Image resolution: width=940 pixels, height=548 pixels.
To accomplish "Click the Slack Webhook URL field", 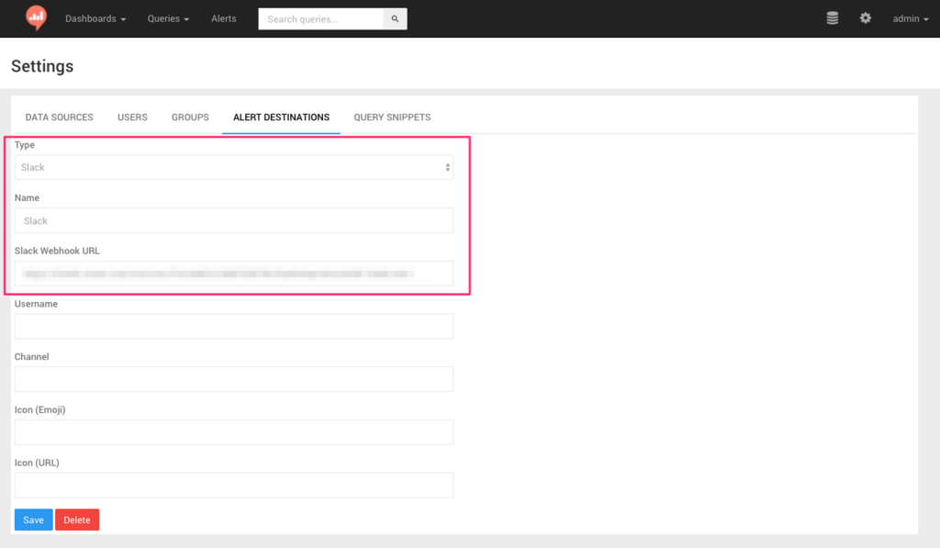I will [234, 274].
